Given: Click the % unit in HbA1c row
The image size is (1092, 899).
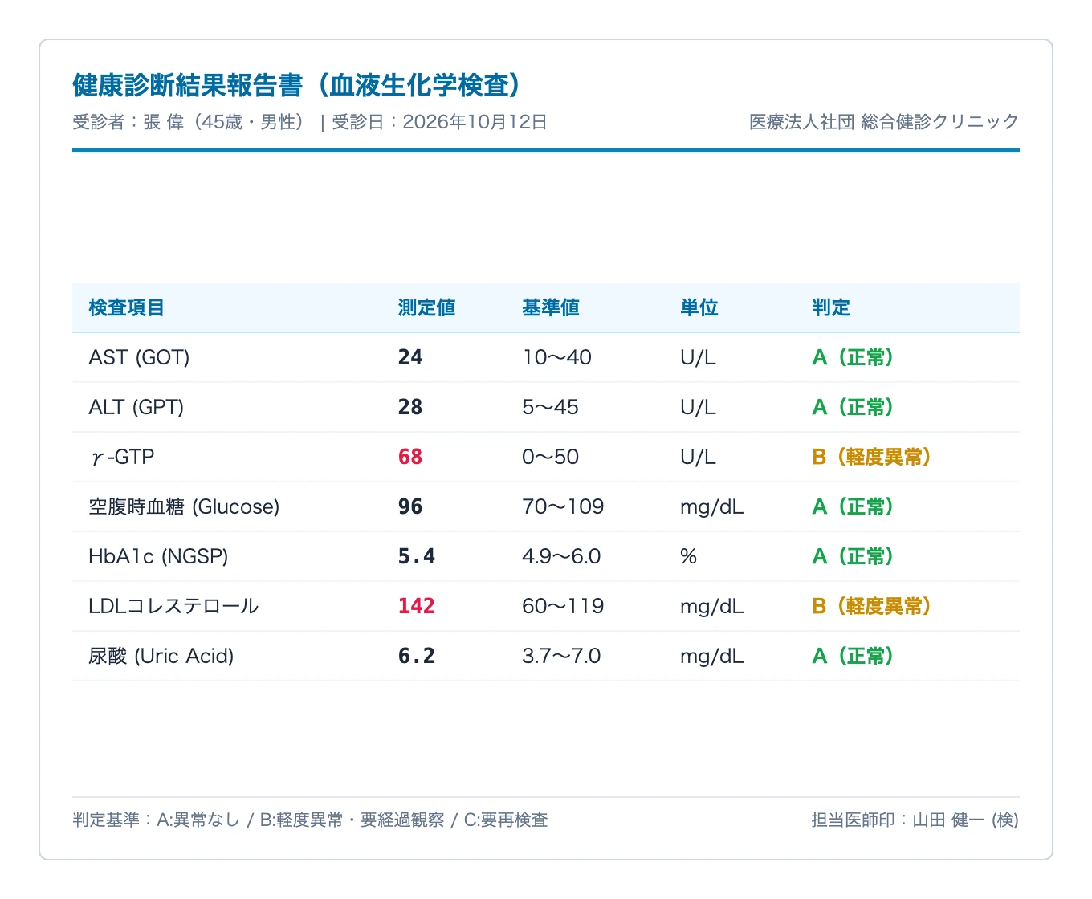Looking at the screenshot, I should click(688, 556).
